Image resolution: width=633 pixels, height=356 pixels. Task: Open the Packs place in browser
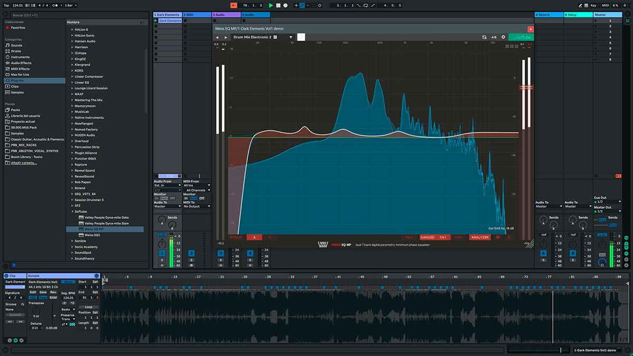(x=15, y=110)
